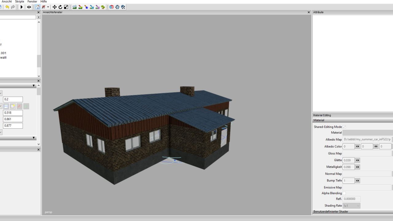
Task: Click the house framing icon in toolbar
Action: tap(37, 7)
